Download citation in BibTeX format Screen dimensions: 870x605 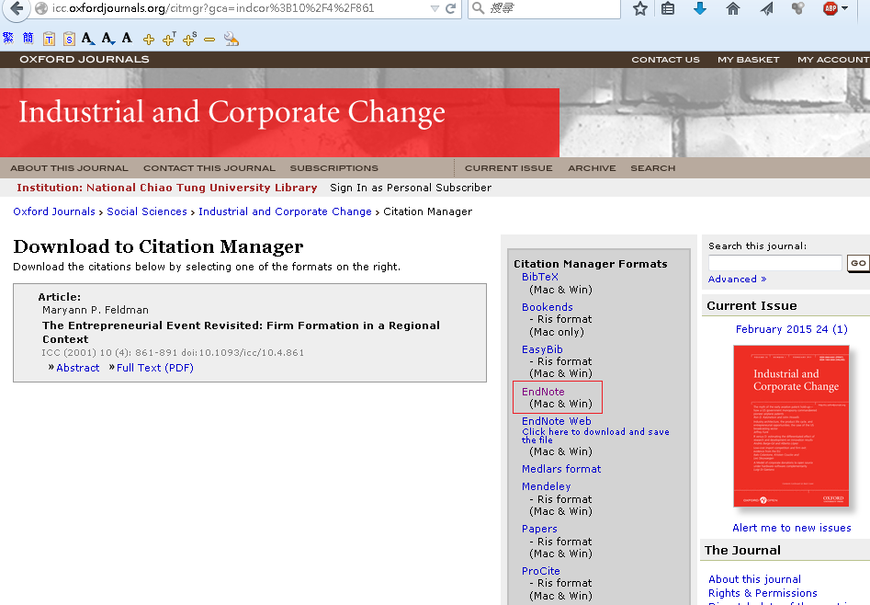click(x=540, y=277)
